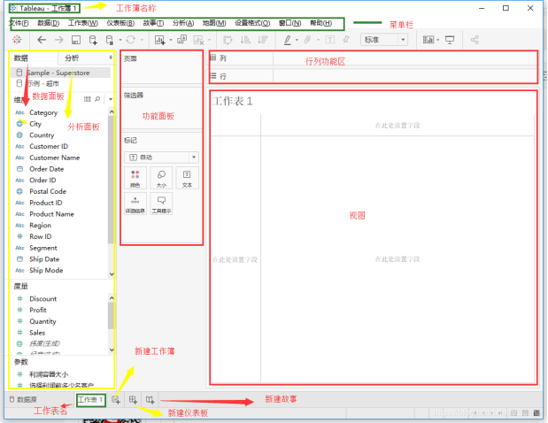The height and width of the screenshot is (423, 548).
Task: Click the globe icon next to City
Action: (x=20, y=124)
